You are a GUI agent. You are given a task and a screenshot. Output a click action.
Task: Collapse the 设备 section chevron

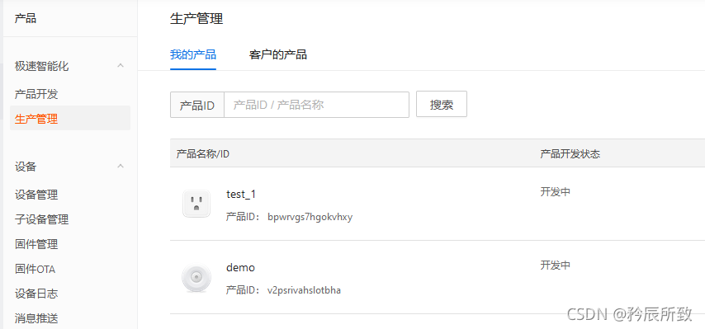[120, 166]
